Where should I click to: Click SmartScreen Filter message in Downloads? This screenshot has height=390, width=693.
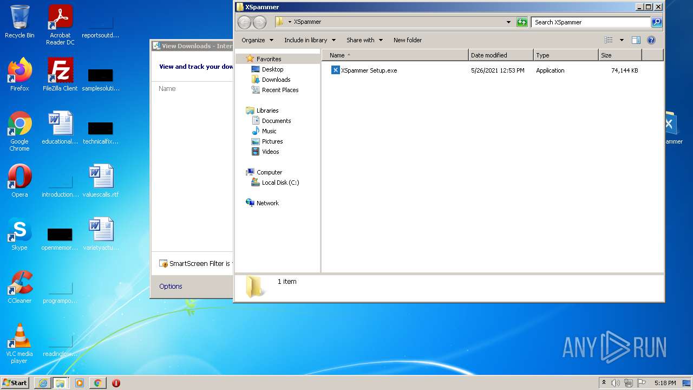(195, 264)
